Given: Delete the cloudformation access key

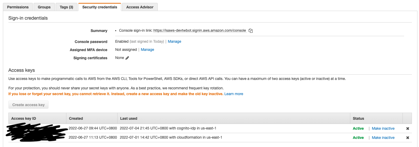Looking at the screenshot, I should (x=408, y=138).
